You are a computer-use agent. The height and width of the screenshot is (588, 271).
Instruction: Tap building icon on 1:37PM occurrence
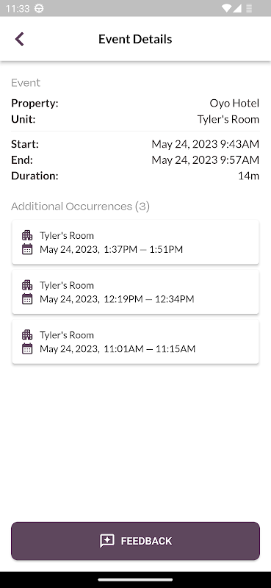coord(27,235)
